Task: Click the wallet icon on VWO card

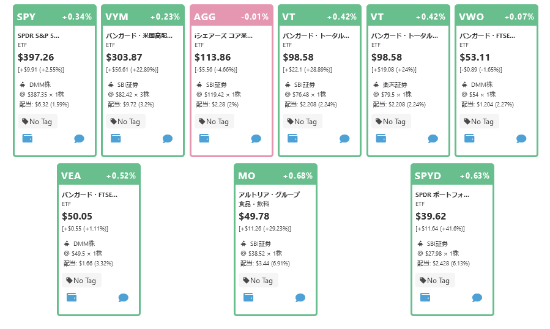Action: point(469,138)
